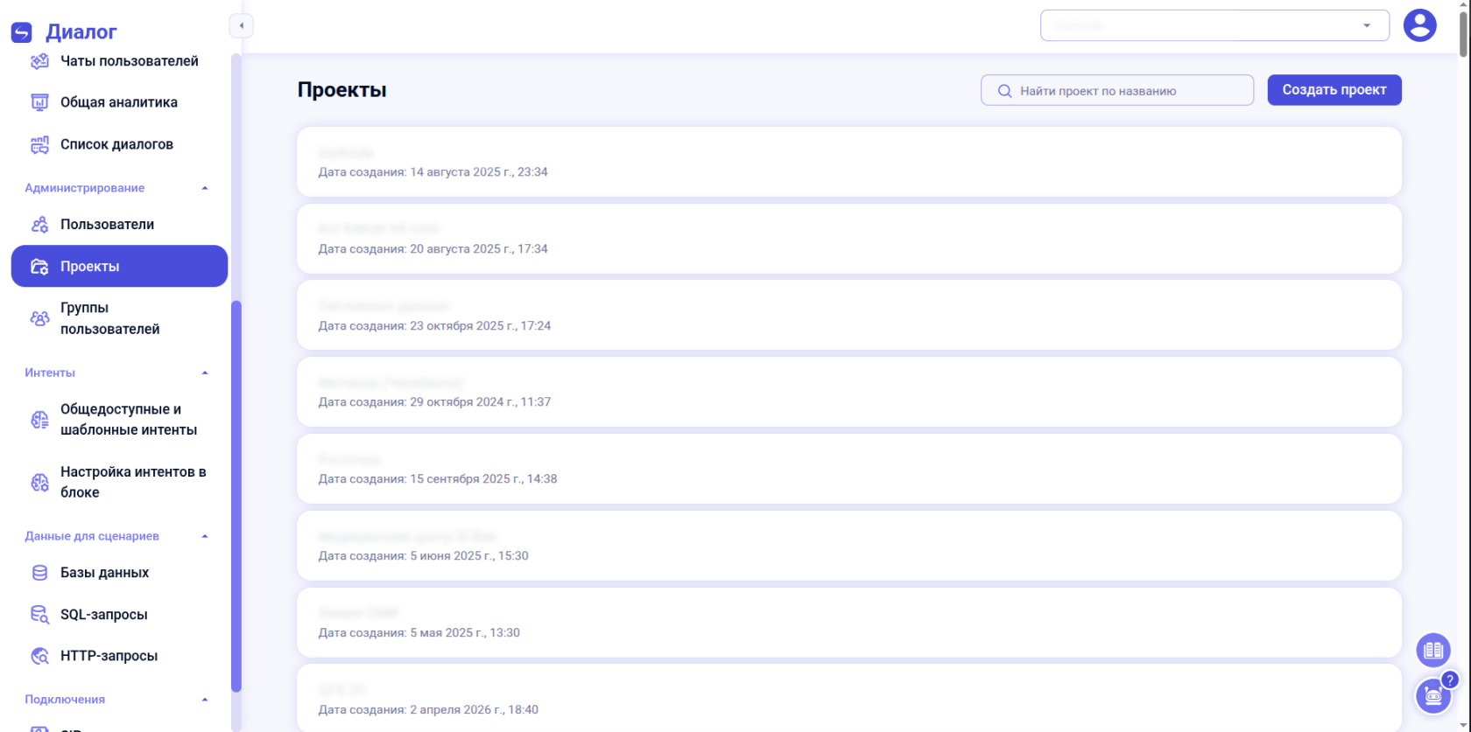Collapse the Подключения section
This screenshot has width=1471, height=732.
[205, 700]
